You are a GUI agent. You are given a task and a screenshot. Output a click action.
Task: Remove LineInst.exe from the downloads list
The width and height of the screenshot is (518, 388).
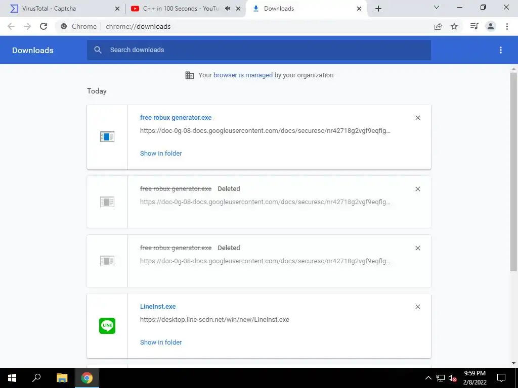[x=417, y=307]
